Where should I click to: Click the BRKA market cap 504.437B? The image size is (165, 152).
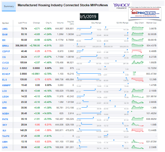pos(152,45)
